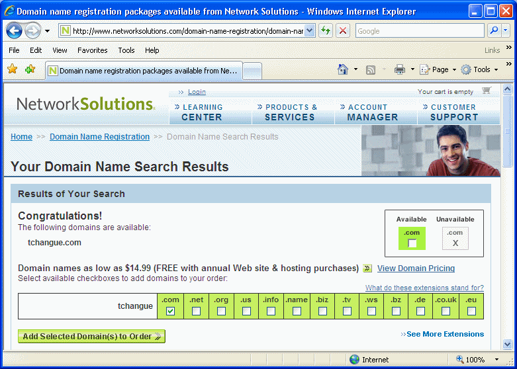
Task: Check the .org domain checkbox
Action: (221, 311)
